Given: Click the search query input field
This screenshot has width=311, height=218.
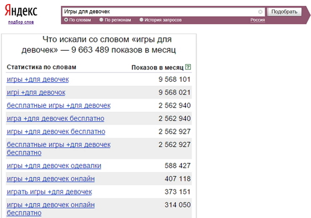Looking at the screenshot, I should click(160, 12).
